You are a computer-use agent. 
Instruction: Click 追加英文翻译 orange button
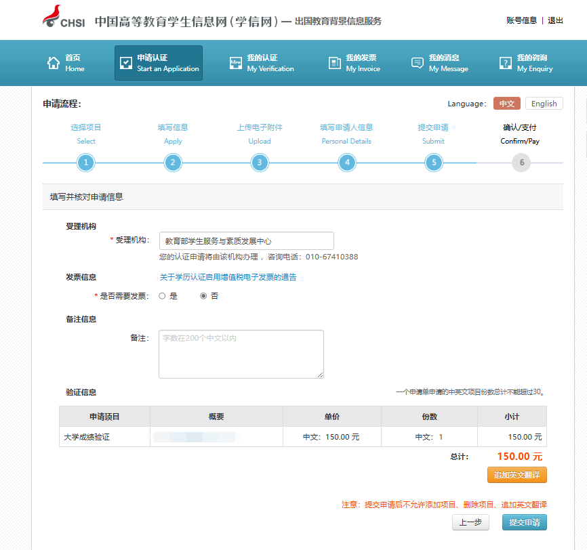click(517, 475)
